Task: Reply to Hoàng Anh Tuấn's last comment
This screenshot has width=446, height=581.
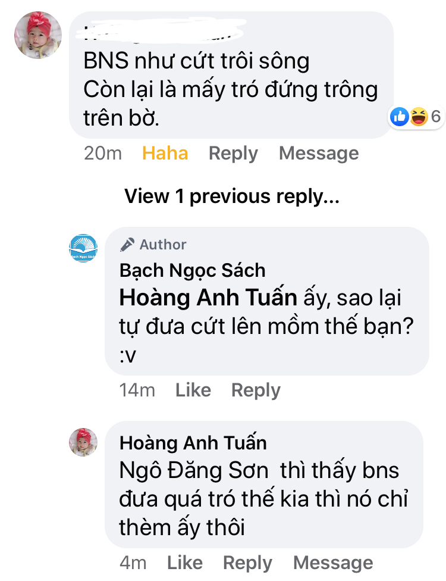Action: [247, 563]
